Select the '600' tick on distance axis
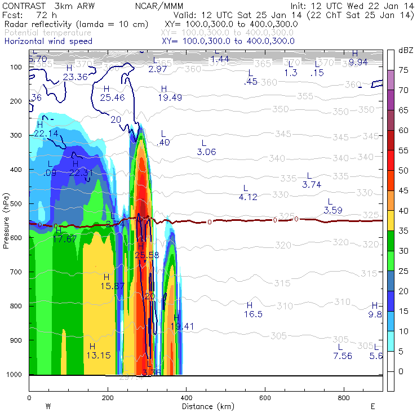Viewport: 417px width, 417px height. pos(265,398)
